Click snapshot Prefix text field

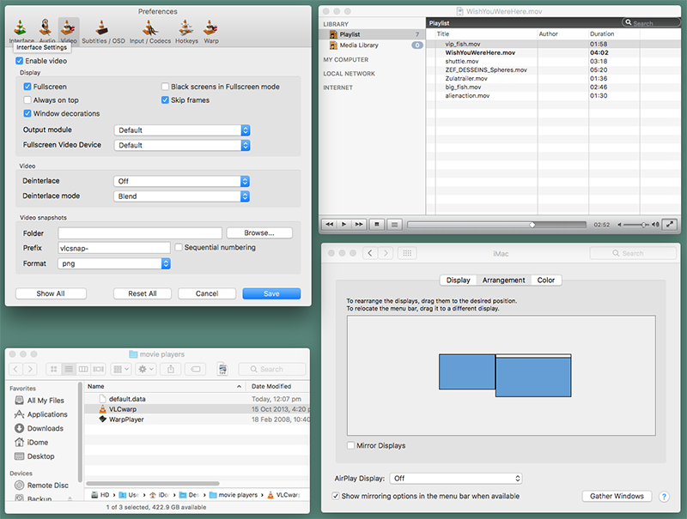(114, 248)
